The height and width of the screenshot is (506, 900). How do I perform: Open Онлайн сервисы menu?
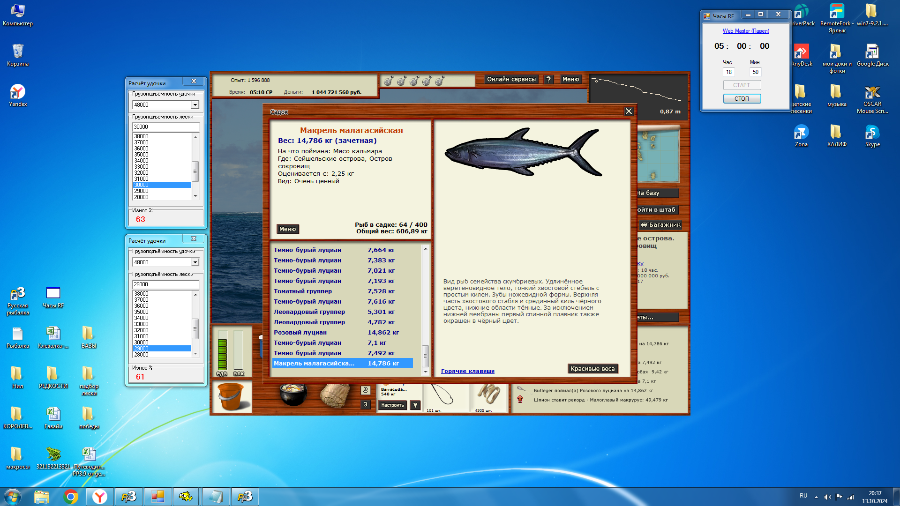coord(511,80)
